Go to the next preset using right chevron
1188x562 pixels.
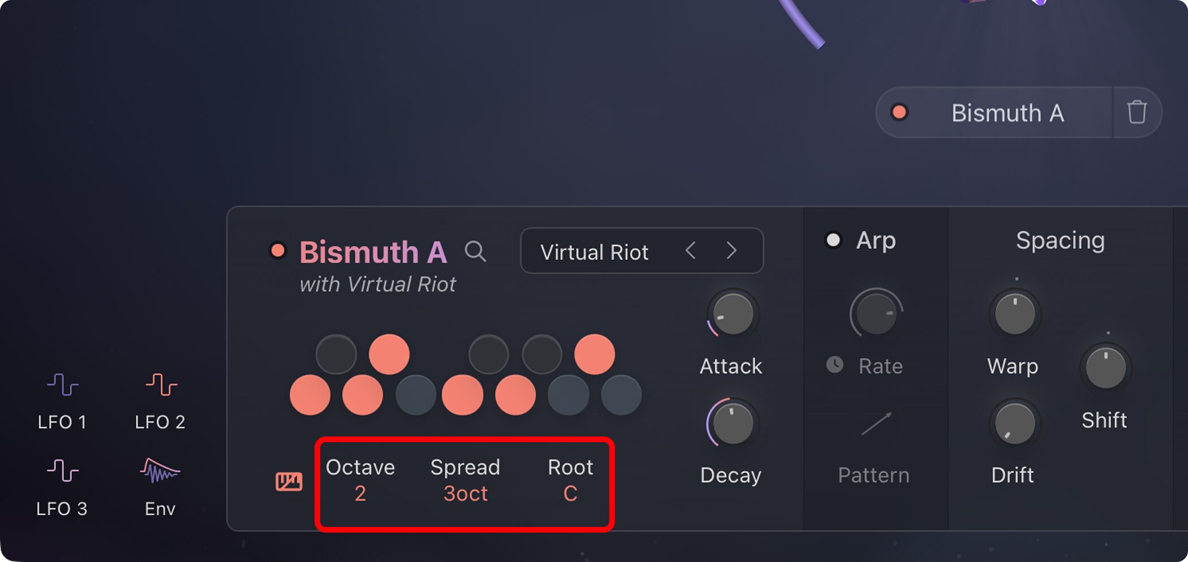[731, 250]
